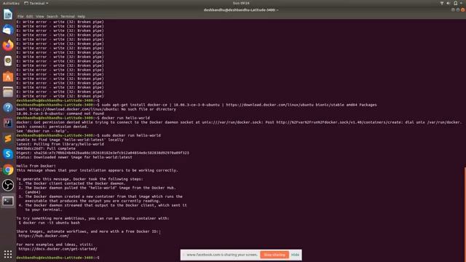Open the Files manager dock icon
This screenshot has width=466, height=262.
8,92
